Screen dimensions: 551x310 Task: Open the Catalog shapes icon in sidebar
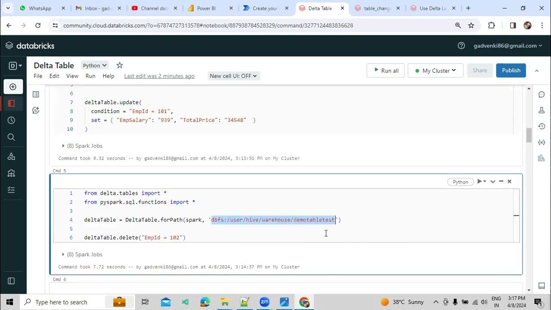(x=12, y=156)
